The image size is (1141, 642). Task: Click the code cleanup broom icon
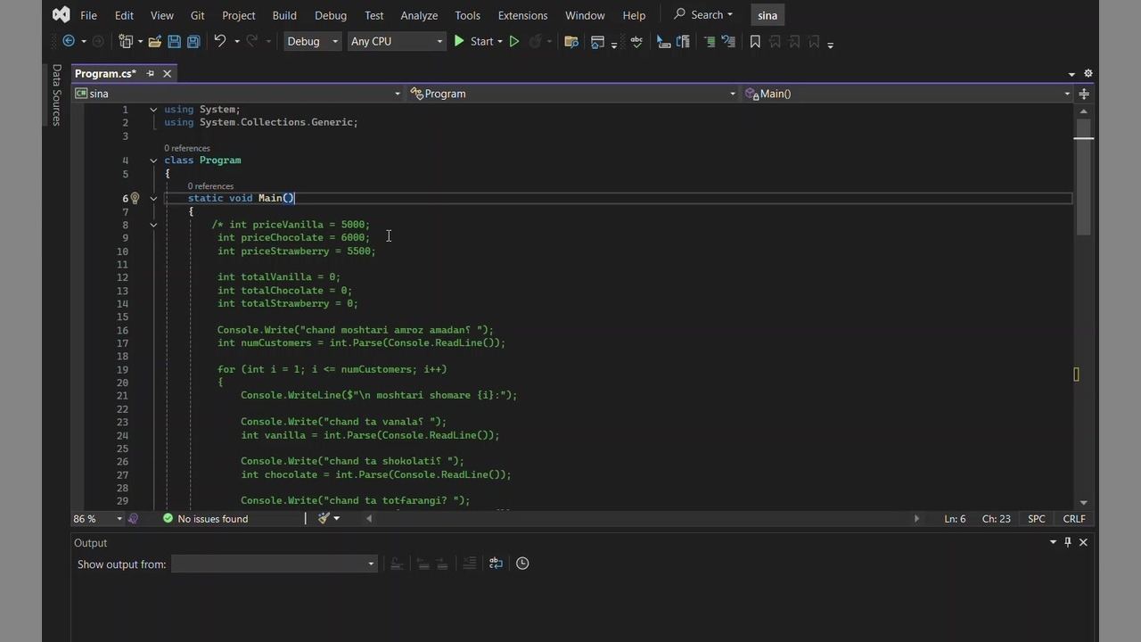(x=324, y=519)
